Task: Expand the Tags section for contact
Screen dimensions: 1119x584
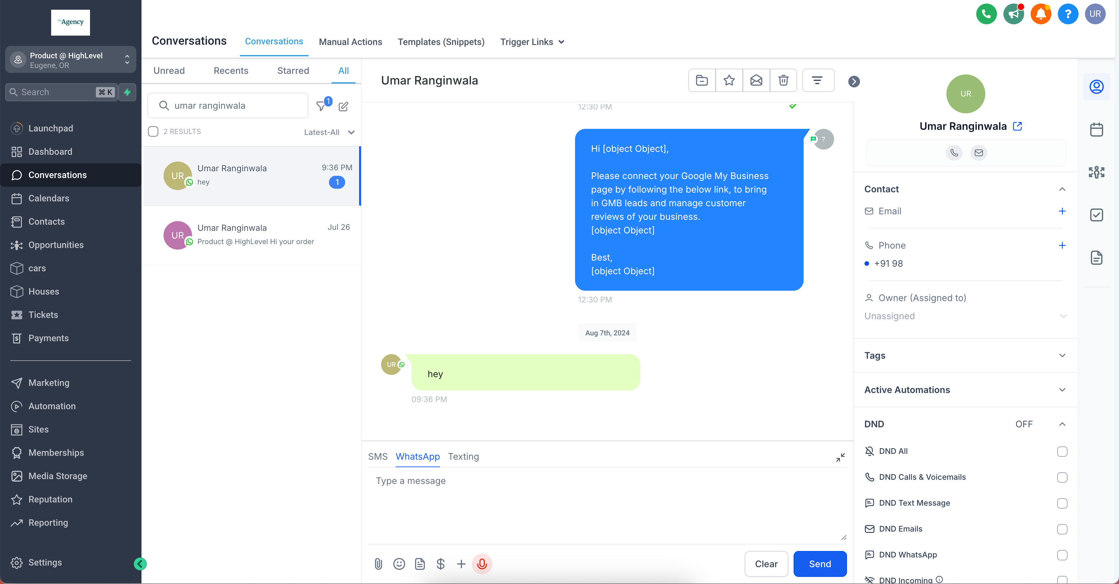Action: click(x=1062, y=355)
